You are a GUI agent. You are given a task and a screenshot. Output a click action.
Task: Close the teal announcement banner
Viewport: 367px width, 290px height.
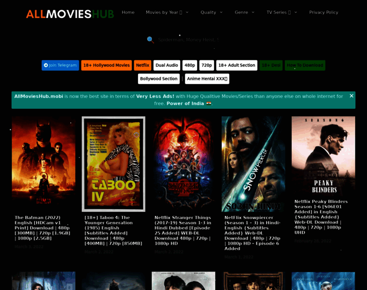(x=352, y=96)
